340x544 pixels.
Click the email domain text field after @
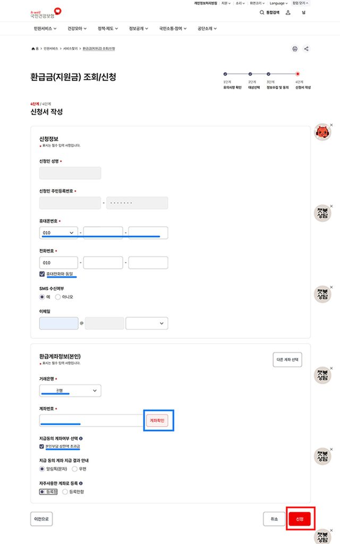(105, 324)
